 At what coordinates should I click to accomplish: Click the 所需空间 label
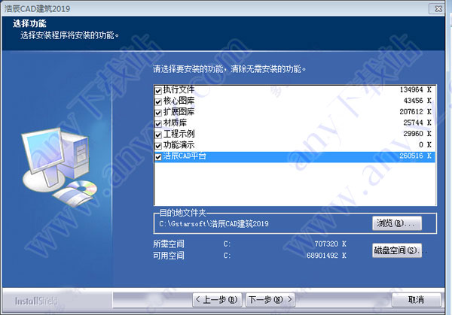point(169,244)
